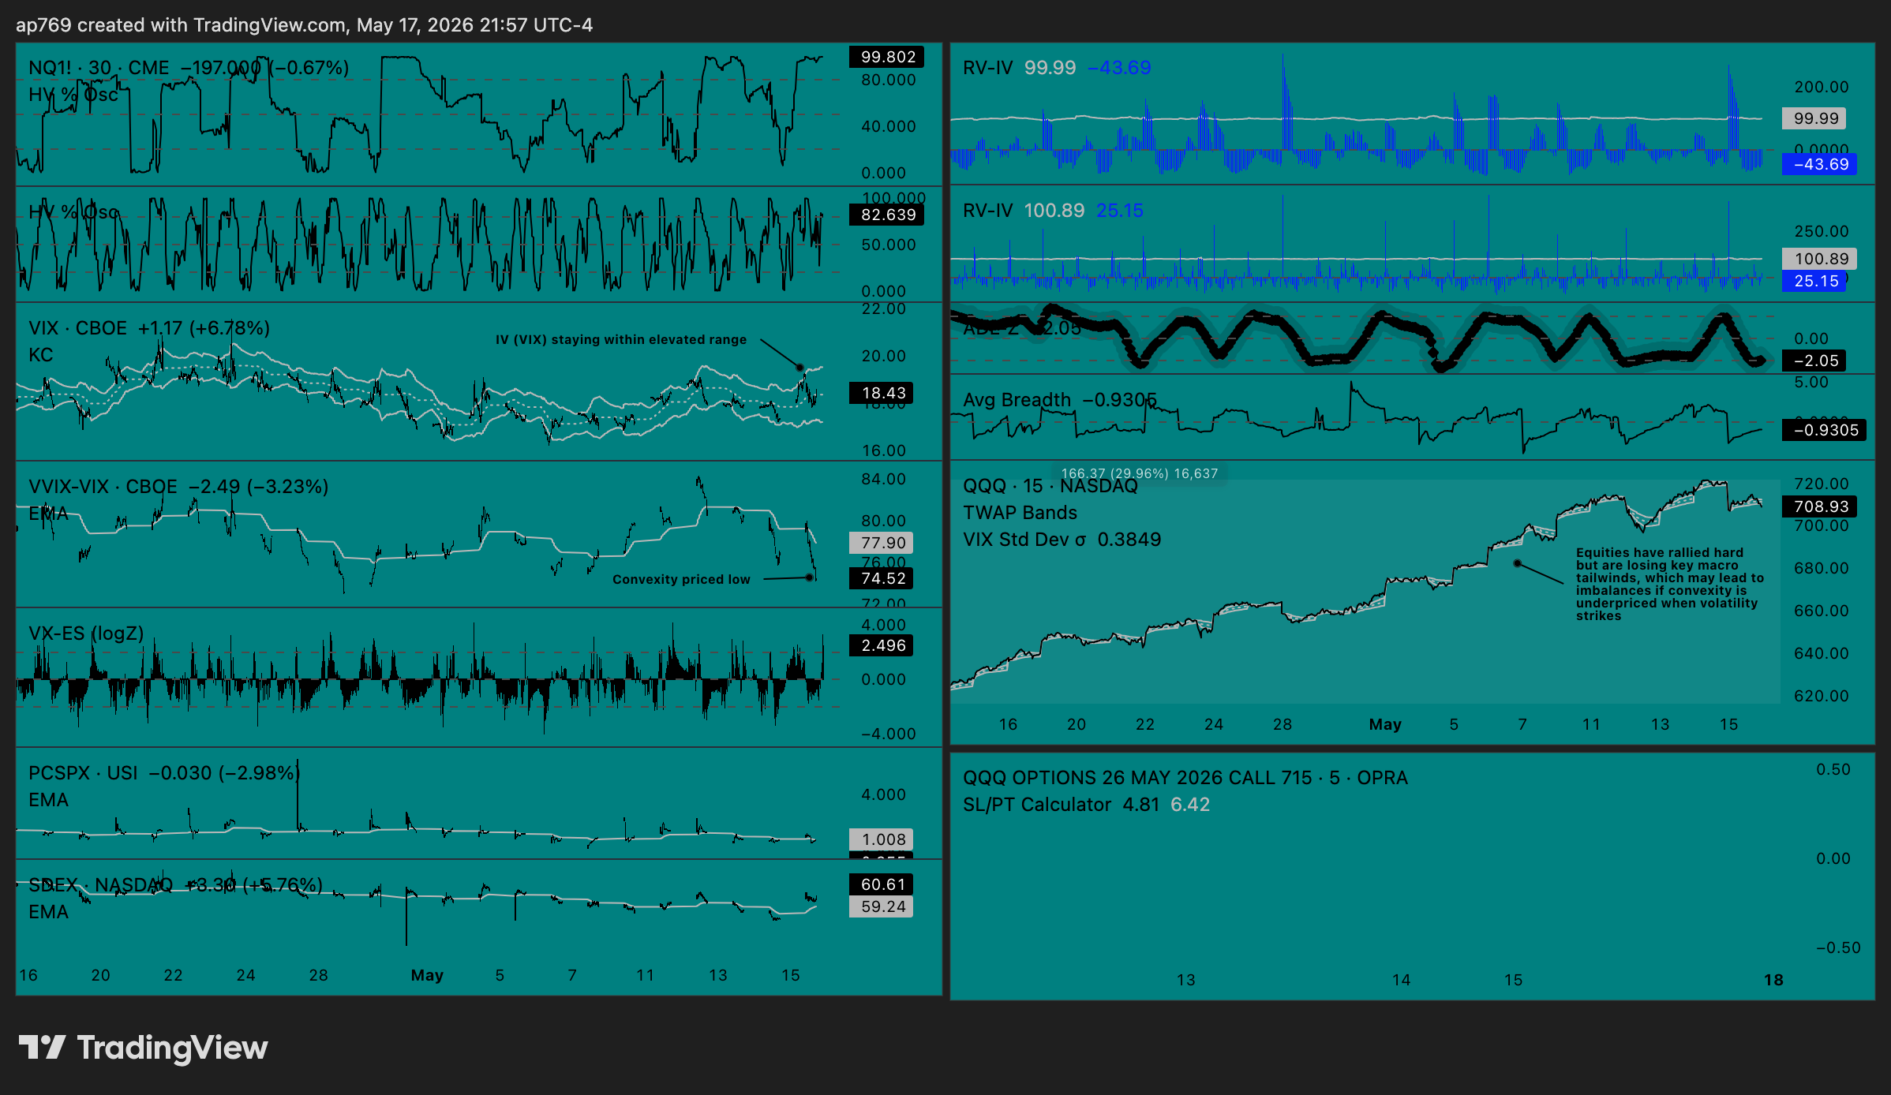Select the EMA label under VVIX-VIX
The image size is (1891, 1095).
[x=48, y=514]
